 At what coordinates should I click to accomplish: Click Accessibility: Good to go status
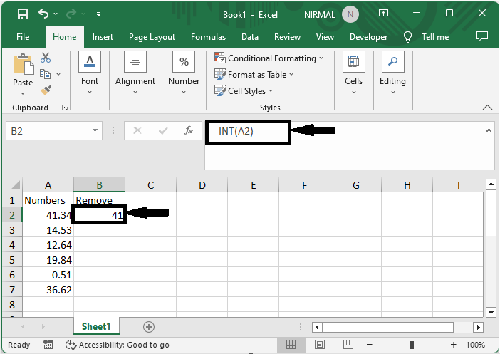point(118,345)
